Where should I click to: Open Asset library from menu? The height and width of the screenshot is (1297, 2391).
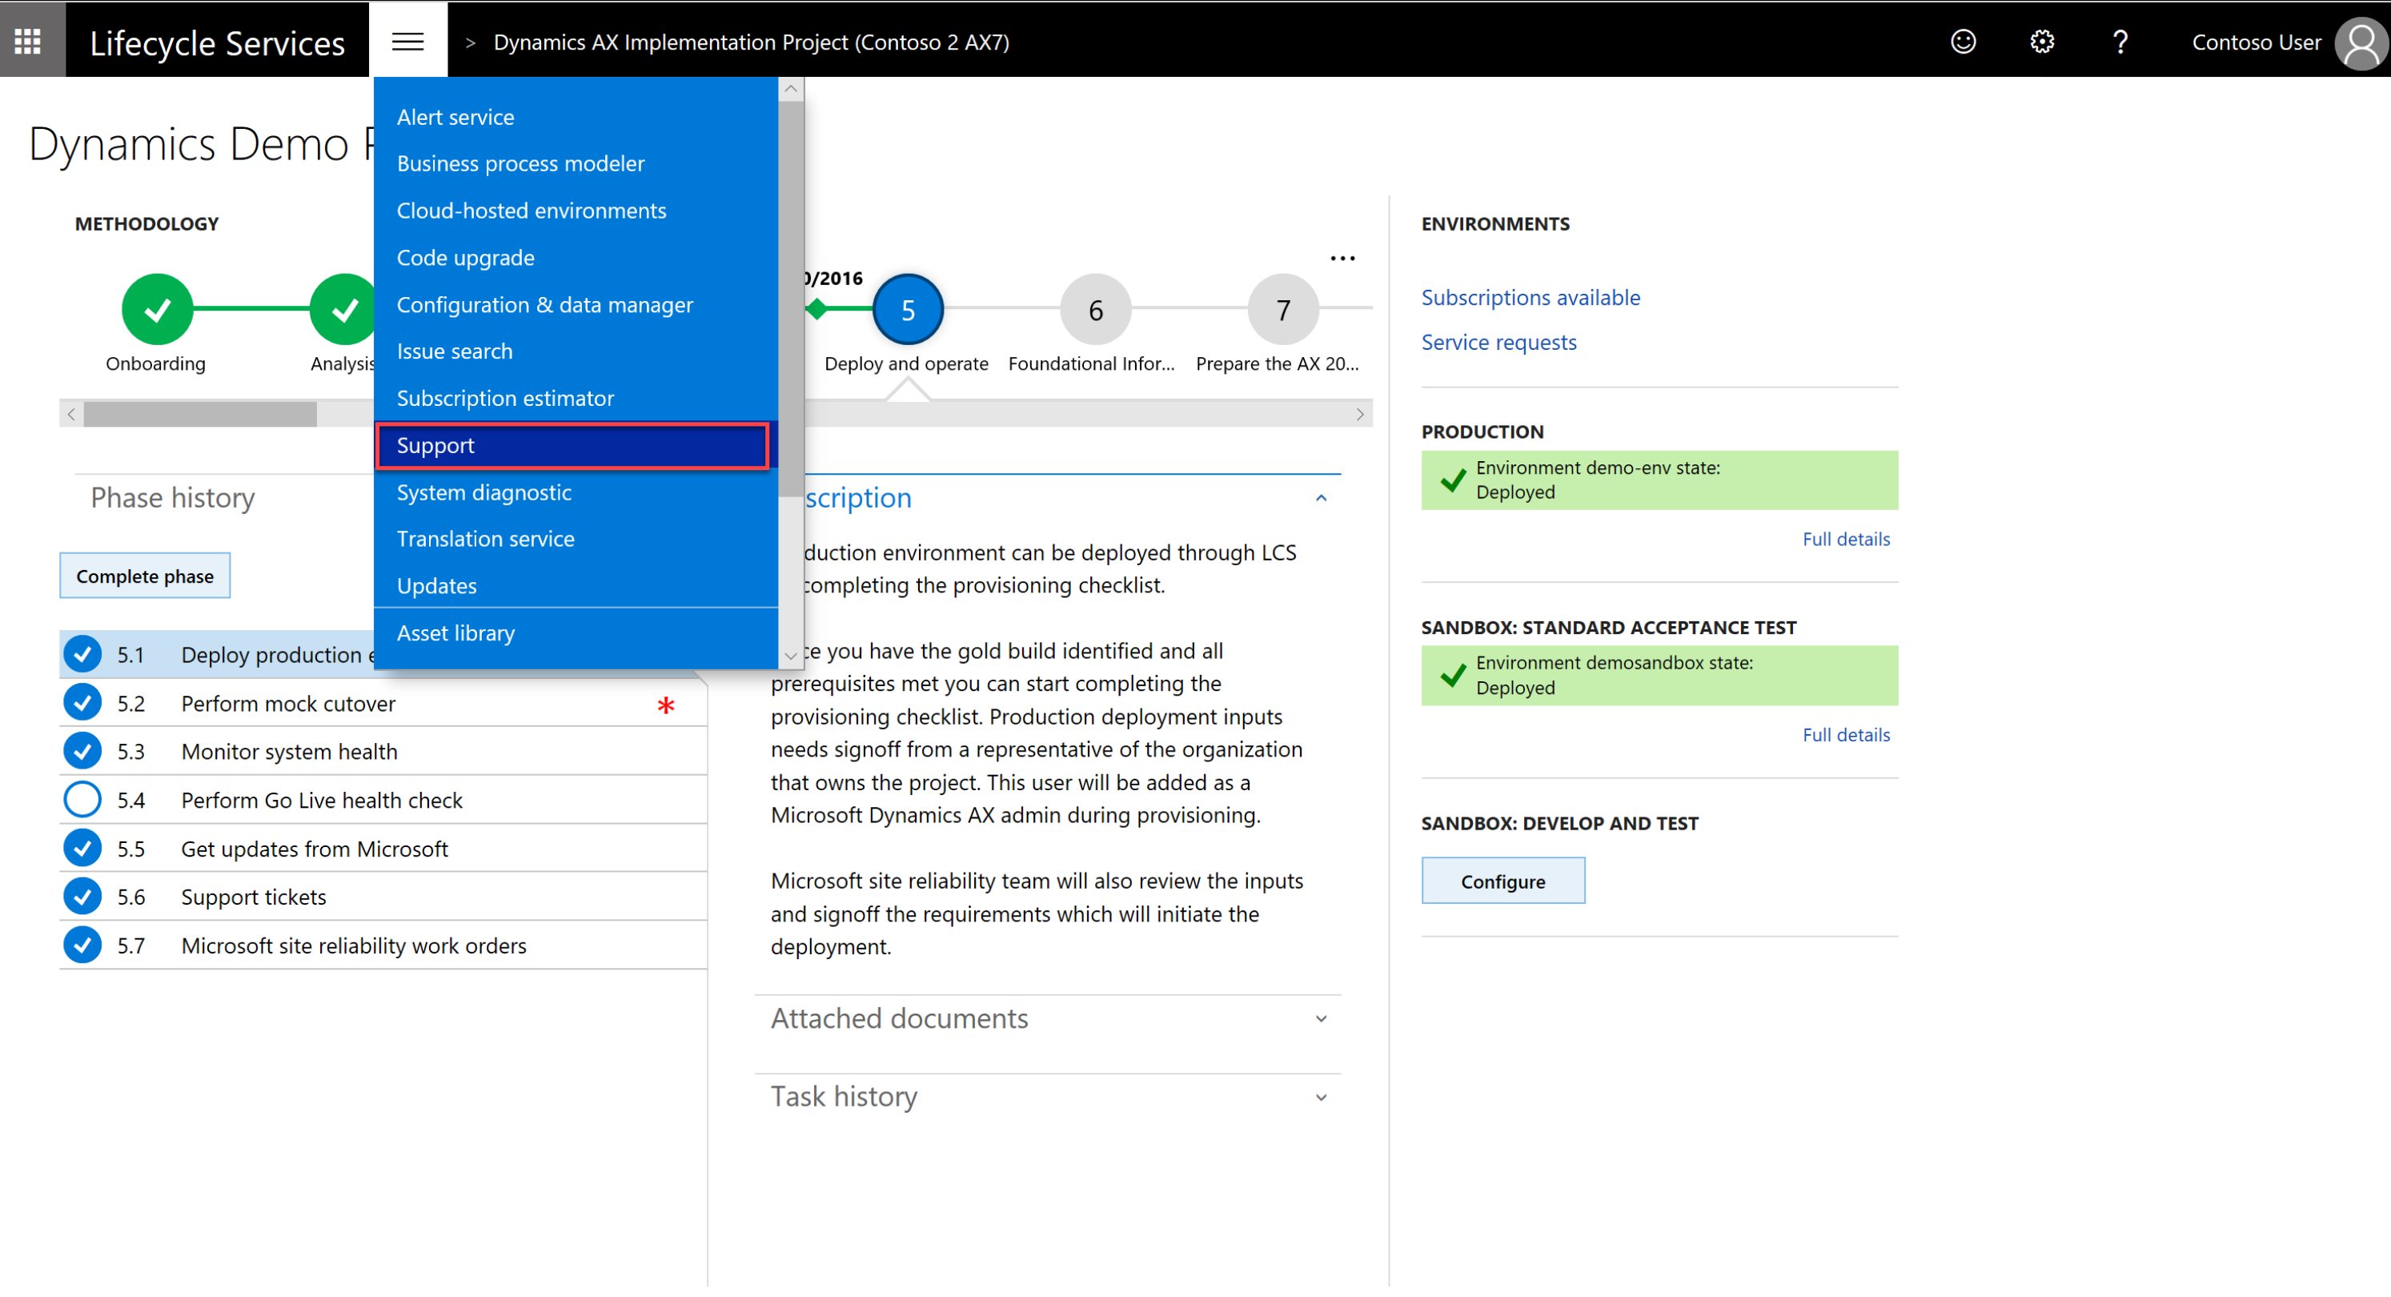coord(455,632)
